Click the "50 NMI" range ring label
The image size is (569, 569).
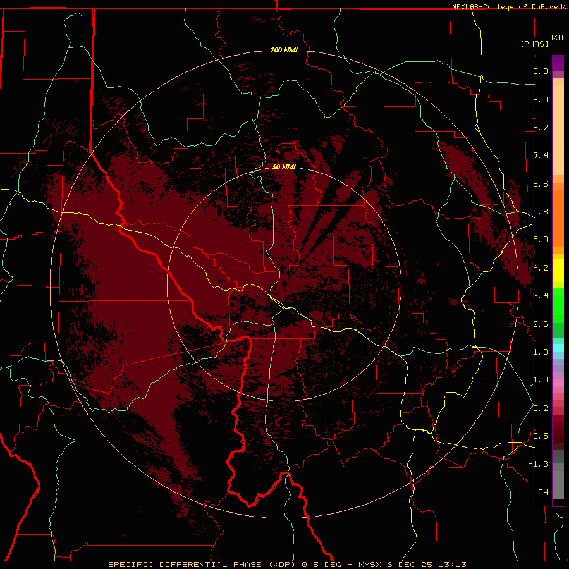284,168
